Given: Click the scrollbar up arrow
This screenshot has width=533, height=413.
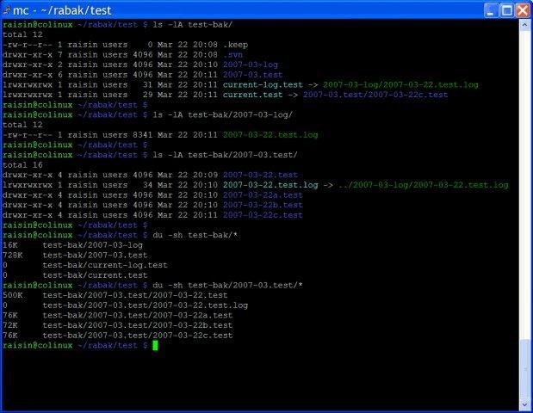Looking at the screenshot, I should [524, 26].
